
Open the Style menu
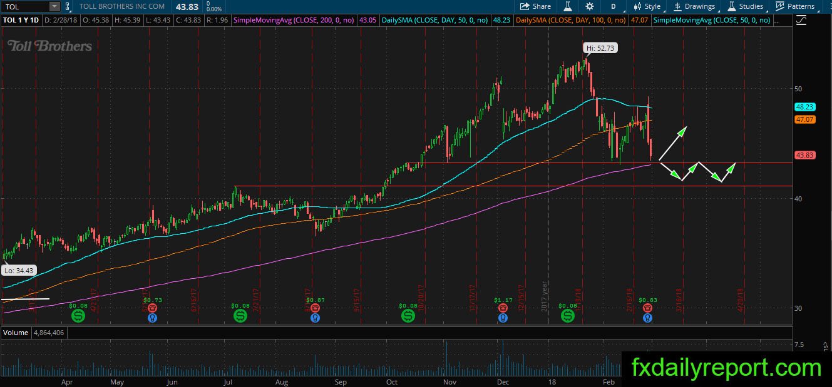coord(647,6)
